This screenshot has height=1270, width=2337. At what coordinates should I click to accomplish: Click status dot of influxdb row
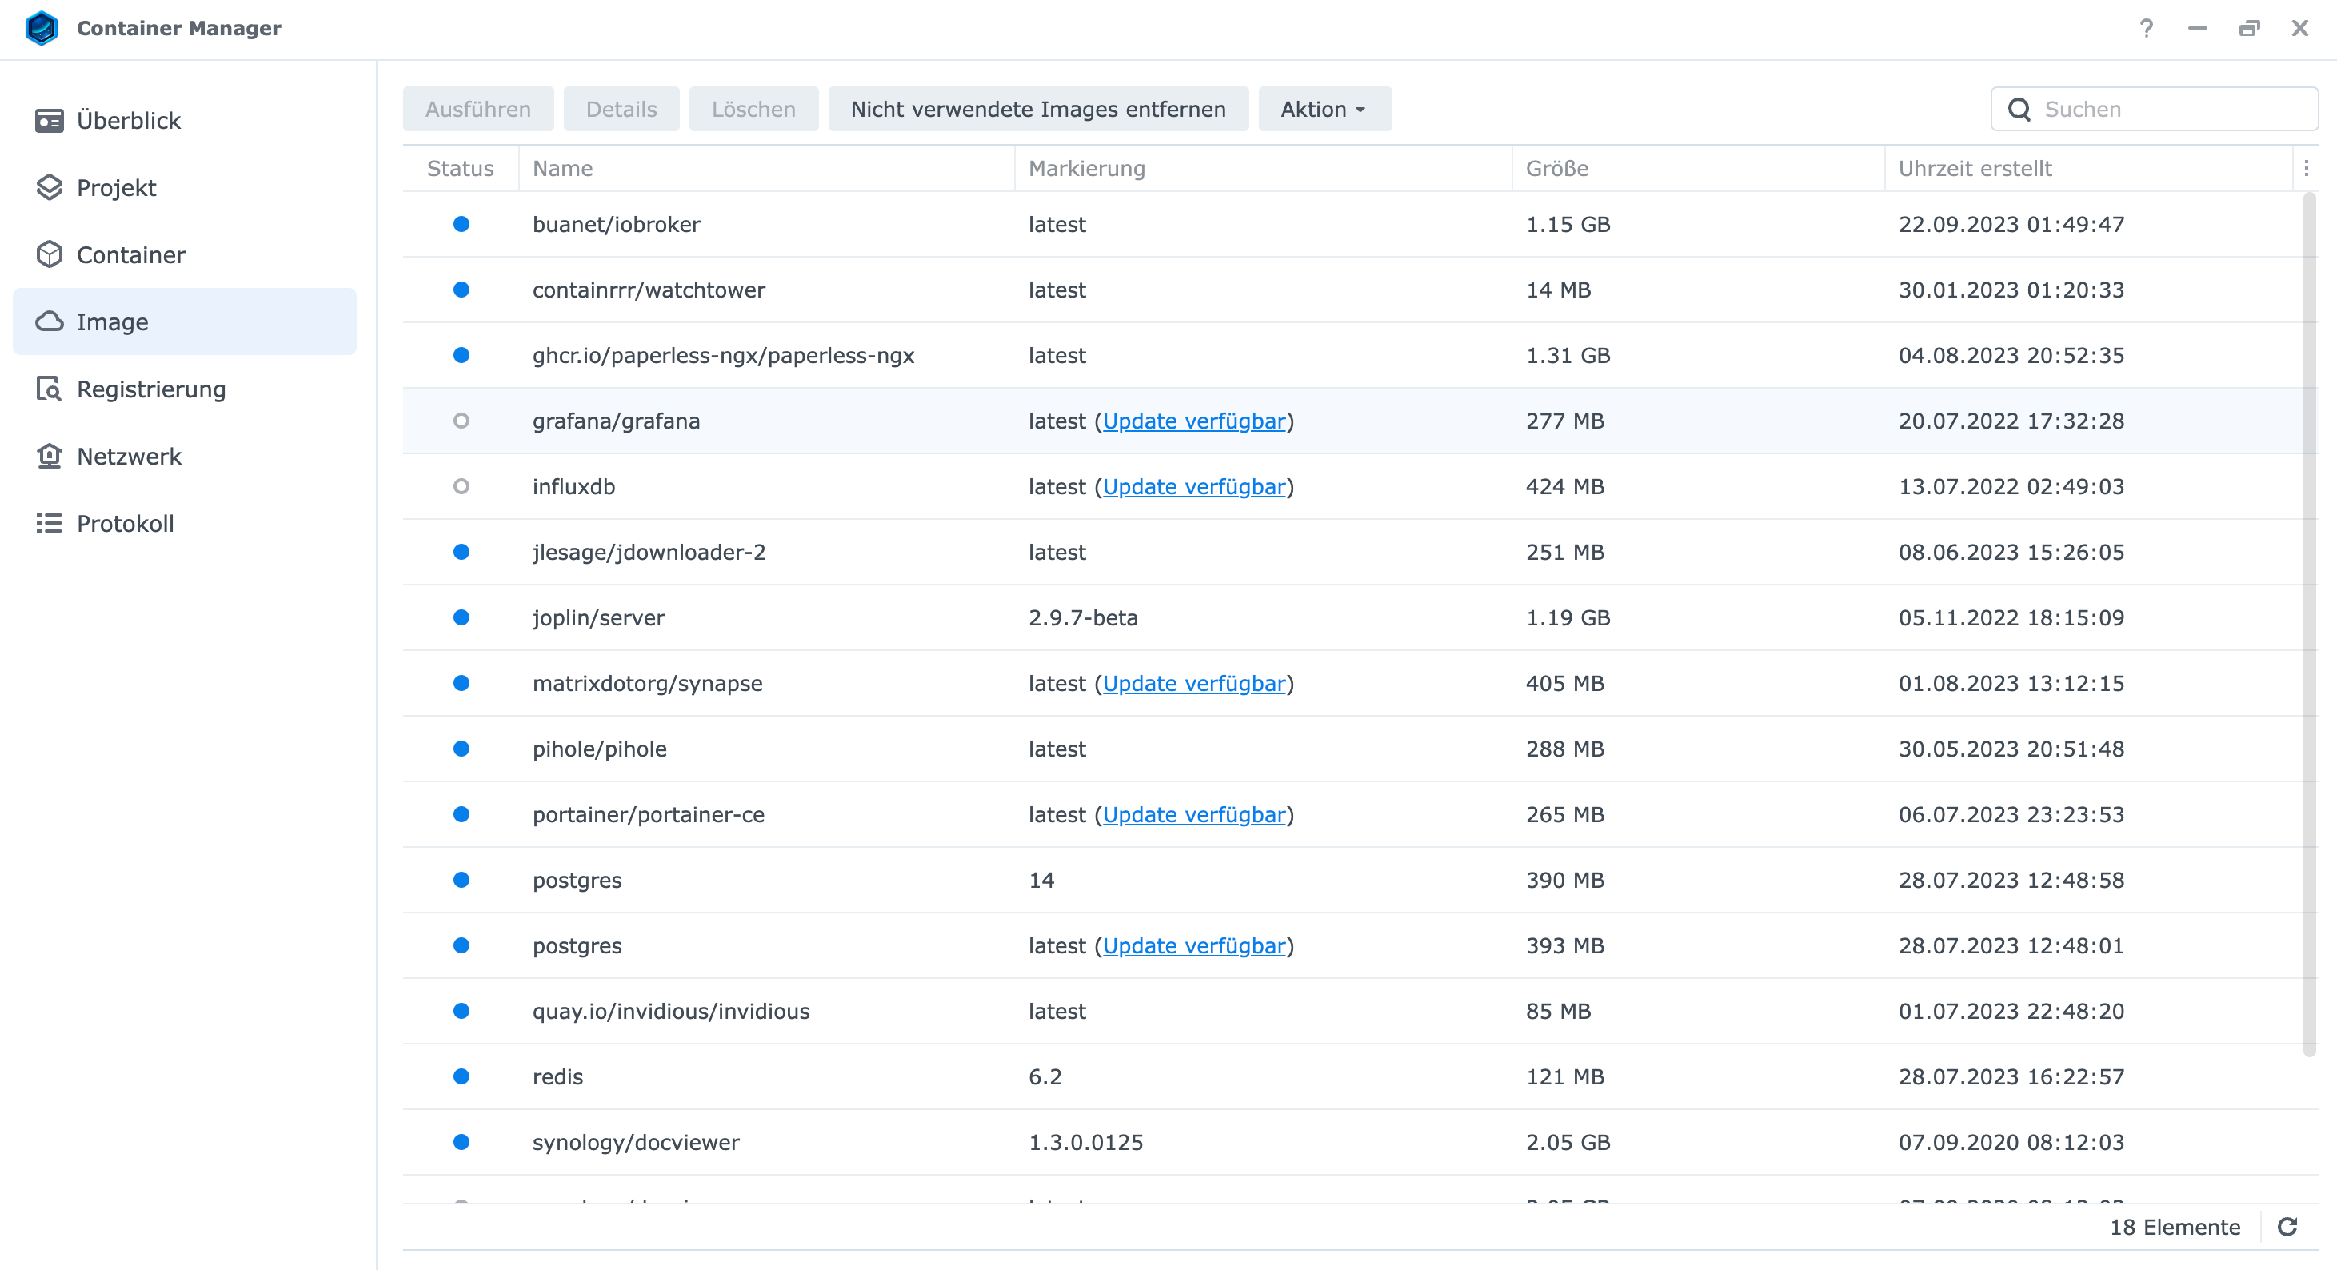(461, 486)
